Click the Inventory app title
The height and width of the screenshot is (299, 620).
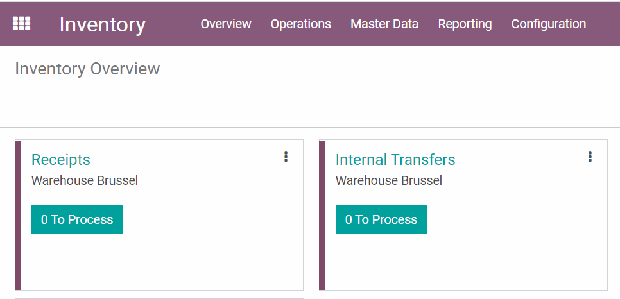(103, 24)
